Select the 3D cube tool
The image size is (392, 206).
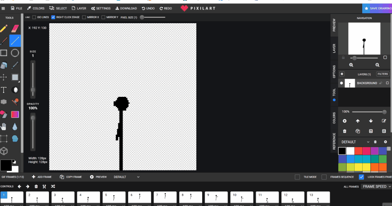[4, 151]
